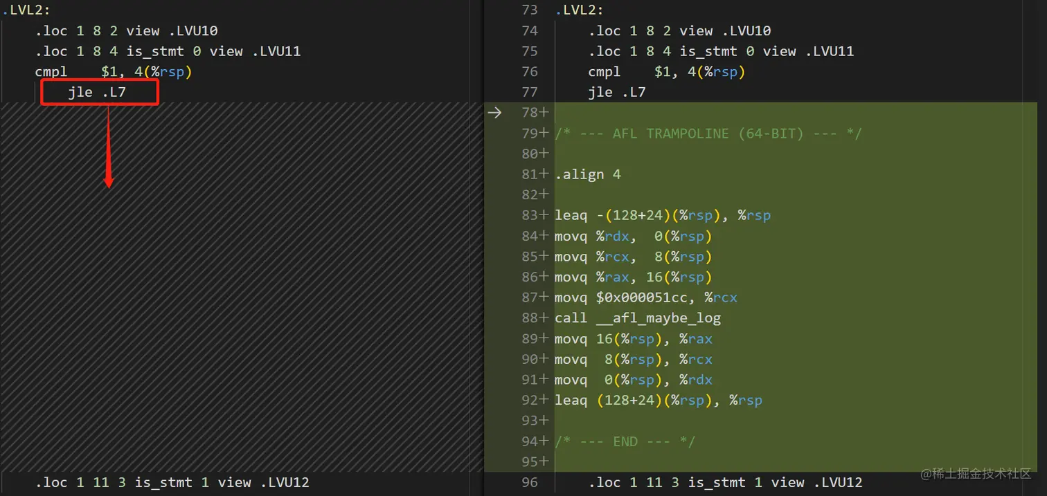The height and width of the screenshot is (496, 1047).
Task: Click 'movq $0x000051cc, %rcx' on line 87
Action: click(x=646, y=297)
